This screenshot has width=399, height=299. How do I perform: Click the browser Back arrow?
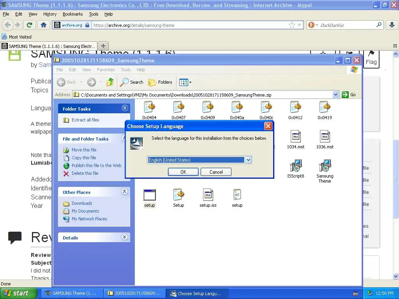point(8,25)
